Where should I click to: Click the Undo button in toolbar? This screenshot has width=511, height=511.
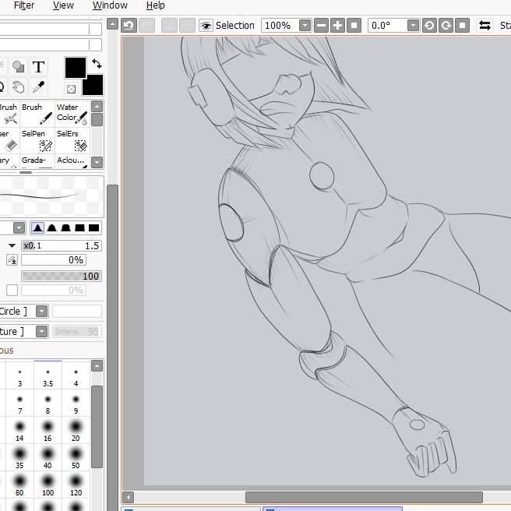click(129, 26)
